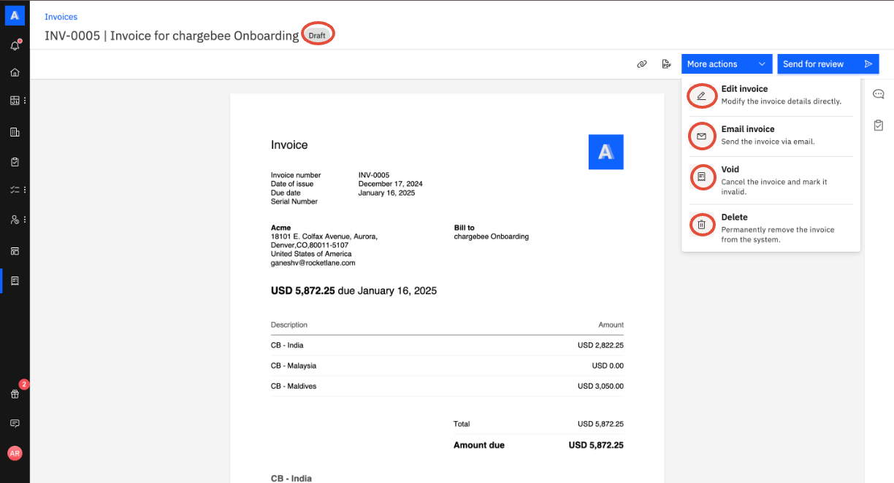
Task: Click the 'December 17, 2024' issue date
Action: pos(391,184)
